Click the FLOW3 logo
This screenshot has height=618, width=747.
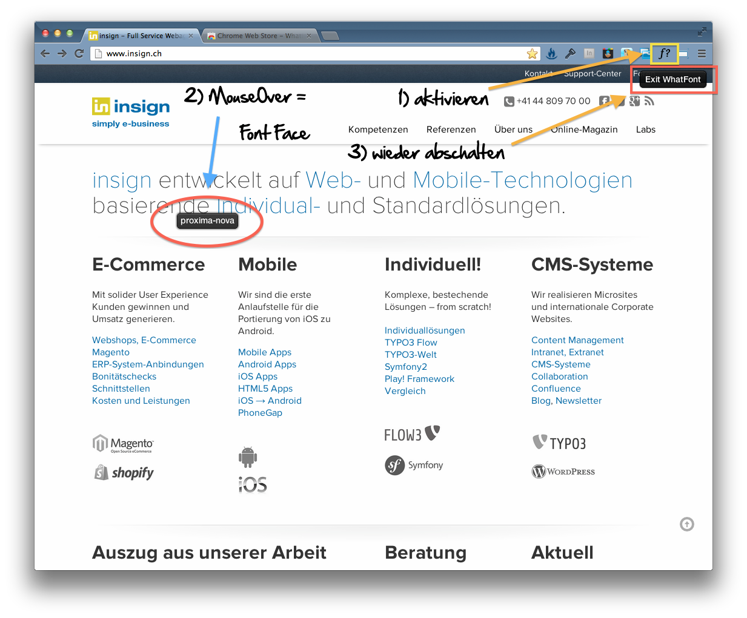pos(412,434)
